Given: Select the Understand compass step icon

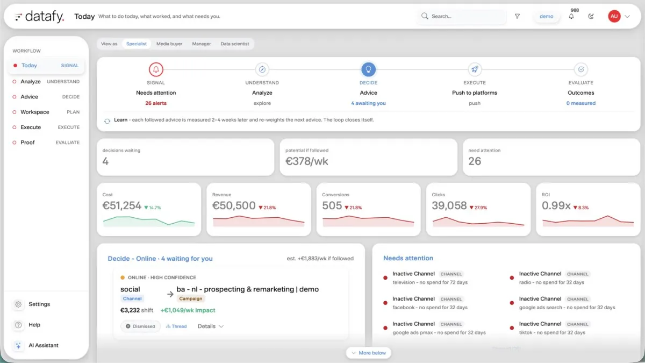Looking at the screenshot, I should click(262, 69).
